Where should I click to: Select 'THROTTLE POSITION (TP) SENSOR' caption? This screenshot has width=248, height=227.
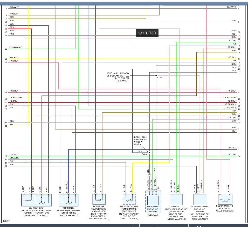[69, 212]
